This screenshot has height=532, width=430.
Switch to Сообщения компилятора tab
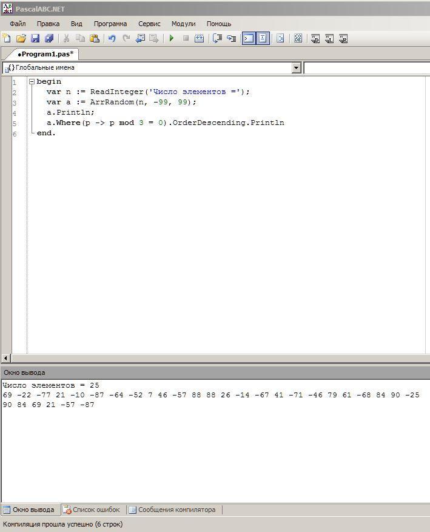point(172,510)
